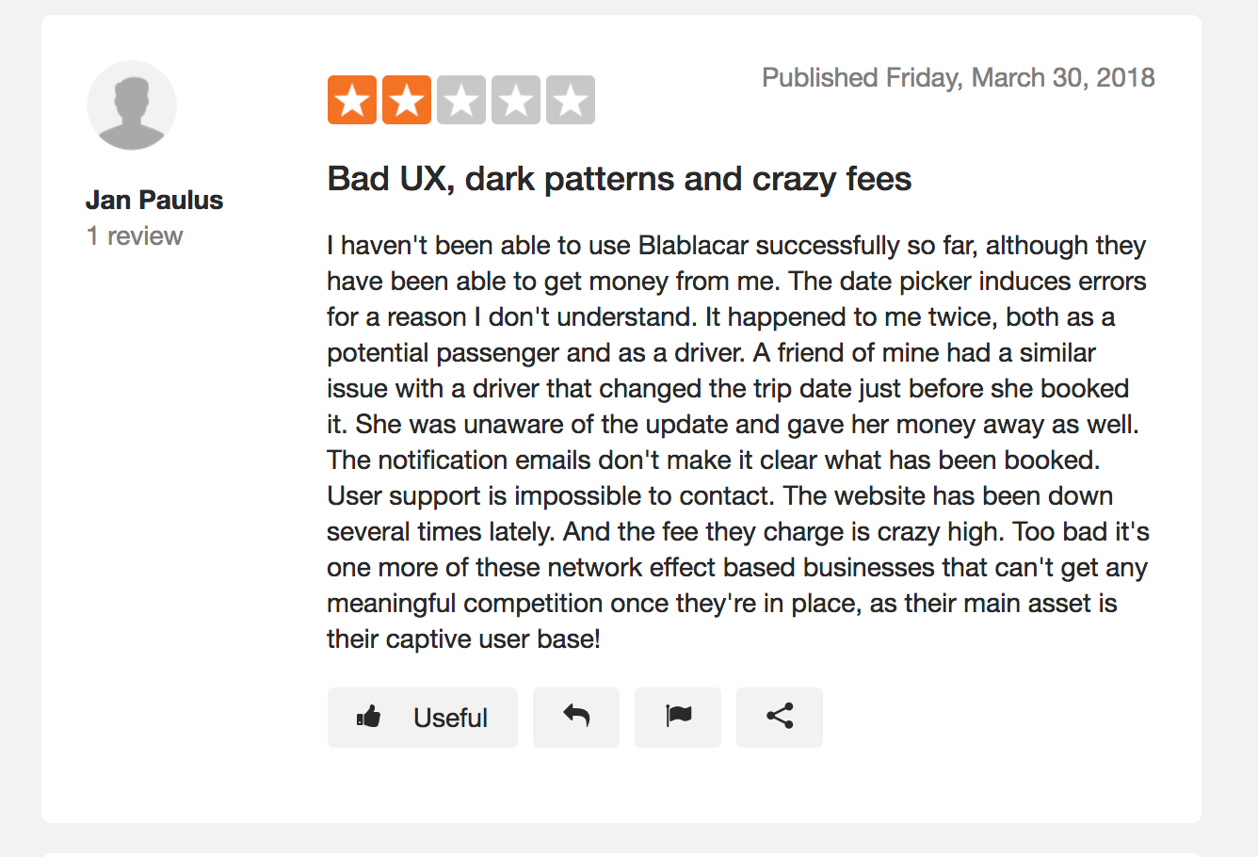The width and height of the screenshot is (1258, 857).
Task: Click the third gray rating star
Action: coord(461,100)
